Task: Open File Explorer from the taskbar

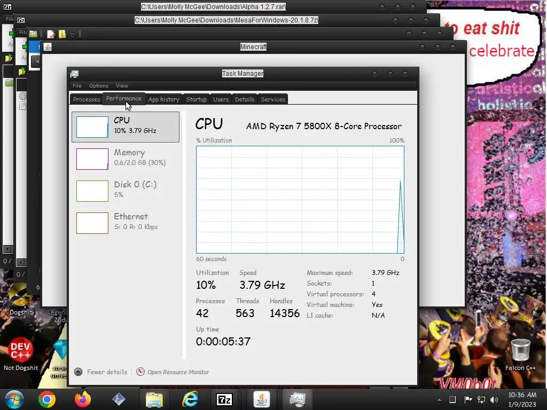Action: point(154,399)
